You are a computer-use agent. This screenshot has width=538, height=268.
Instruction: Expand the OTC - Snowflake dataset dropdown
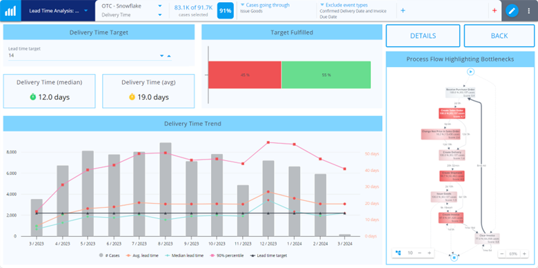coord(132,6)
